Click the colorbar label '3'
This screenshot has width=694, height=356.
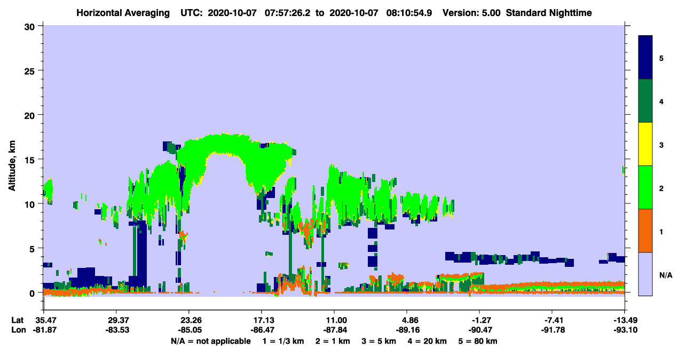pos(661,144)
